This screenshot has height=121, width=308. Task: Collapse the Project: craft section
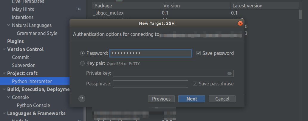click(4, 73)
